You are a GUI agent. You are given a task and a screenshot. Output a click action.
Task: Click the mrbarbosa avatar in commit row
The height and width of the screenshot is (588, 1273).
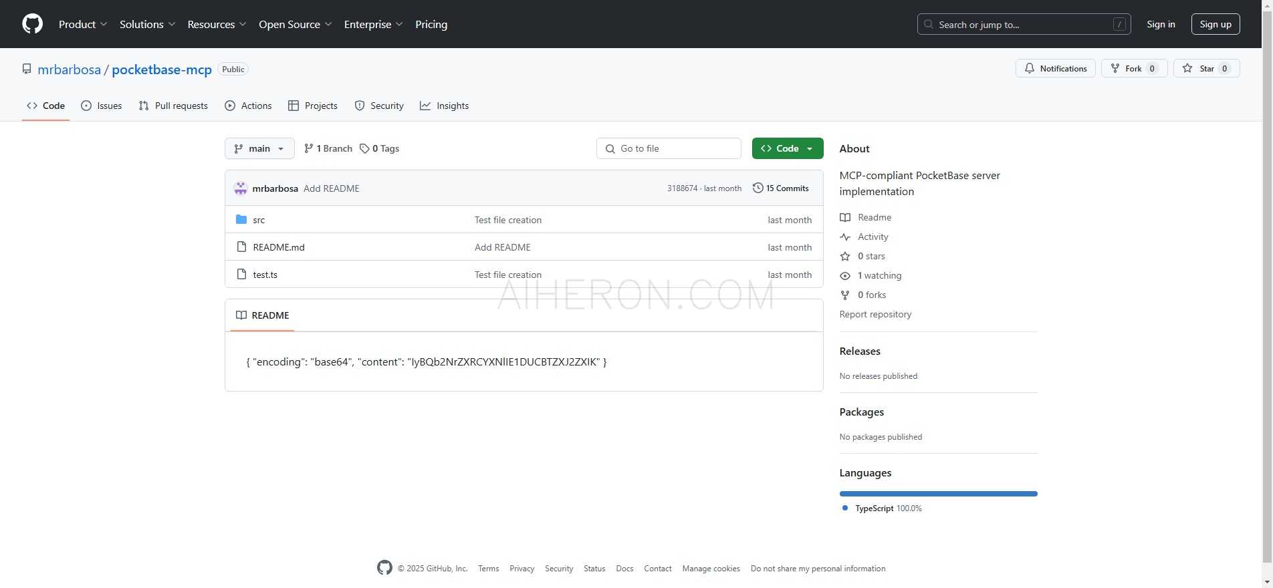tap(241, 188)
